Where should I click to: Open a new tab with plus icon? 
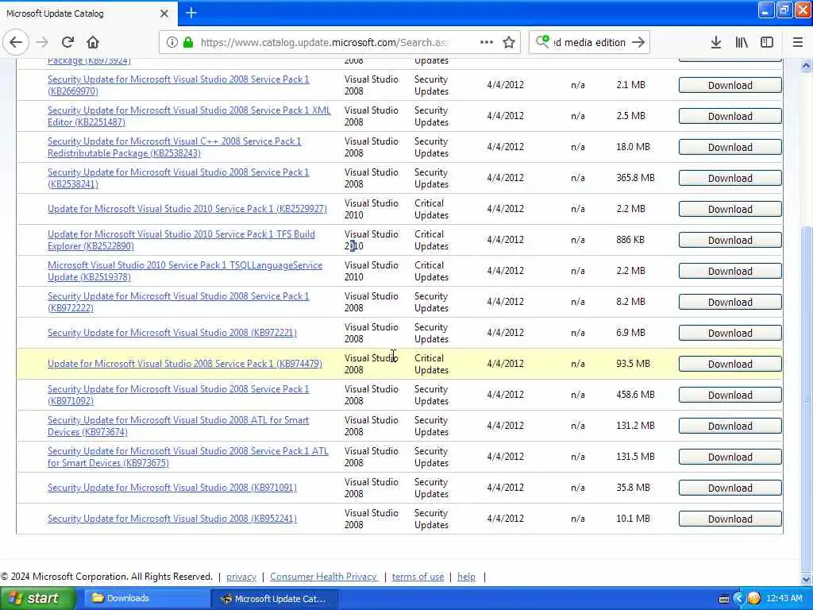(x=191, y=13)
